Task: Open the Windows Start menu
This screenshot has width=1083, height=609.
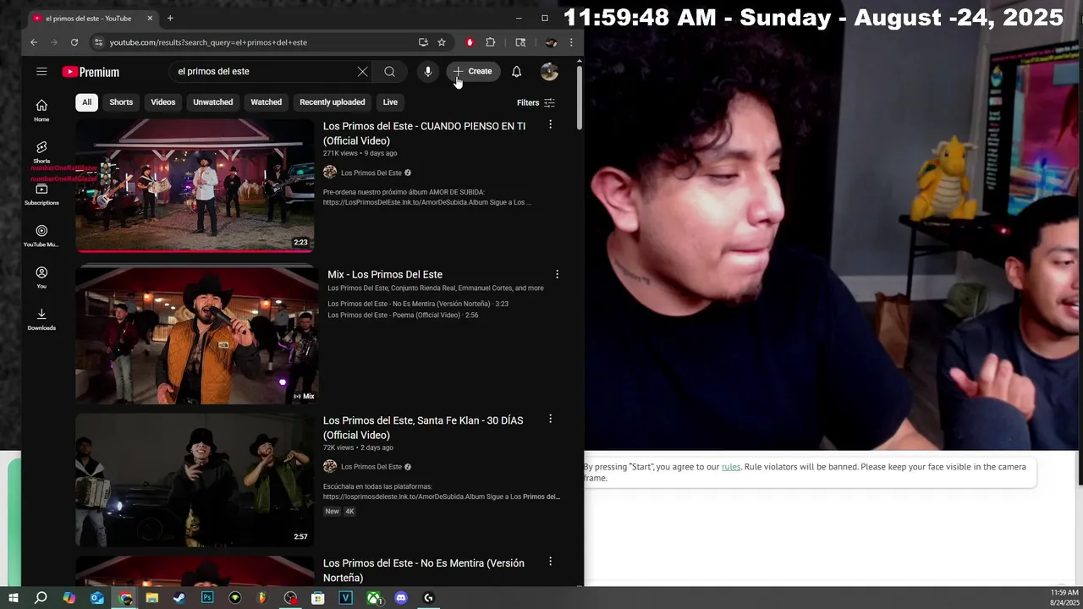Action: [x=13, y=598]
